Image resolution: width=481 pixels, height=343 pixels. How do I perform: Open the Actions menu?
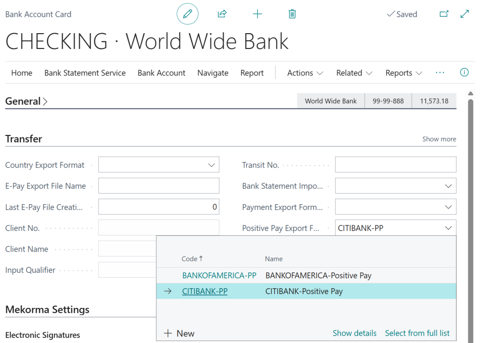tap(304, 73)
